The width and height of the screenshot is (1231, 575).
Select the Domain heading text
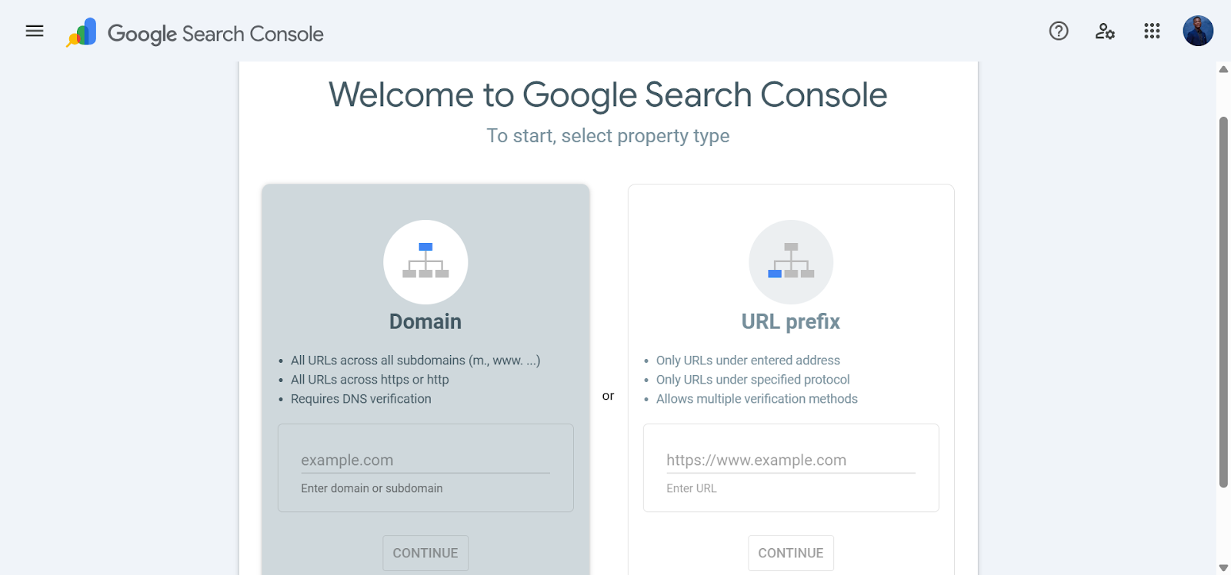click(425, 321)
